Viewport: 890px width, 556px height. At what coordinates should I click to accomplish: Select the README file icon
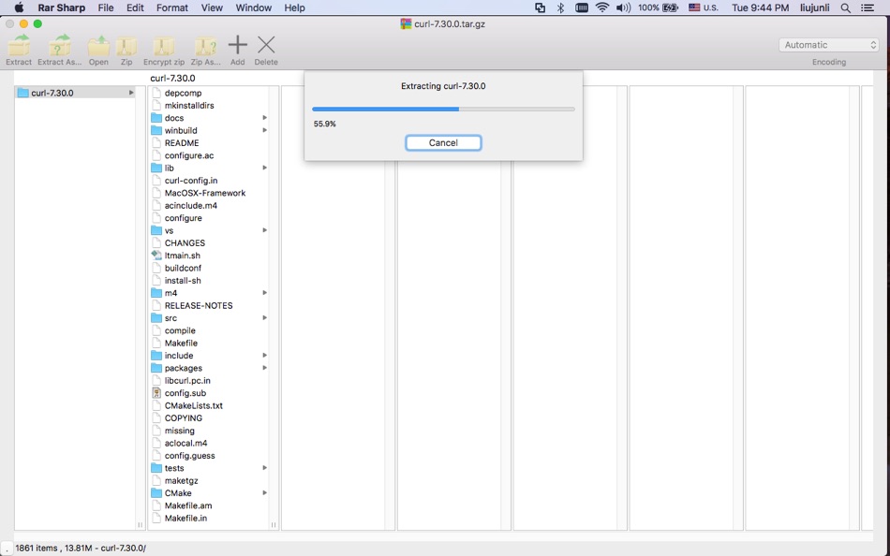click(x=156, y=143)
